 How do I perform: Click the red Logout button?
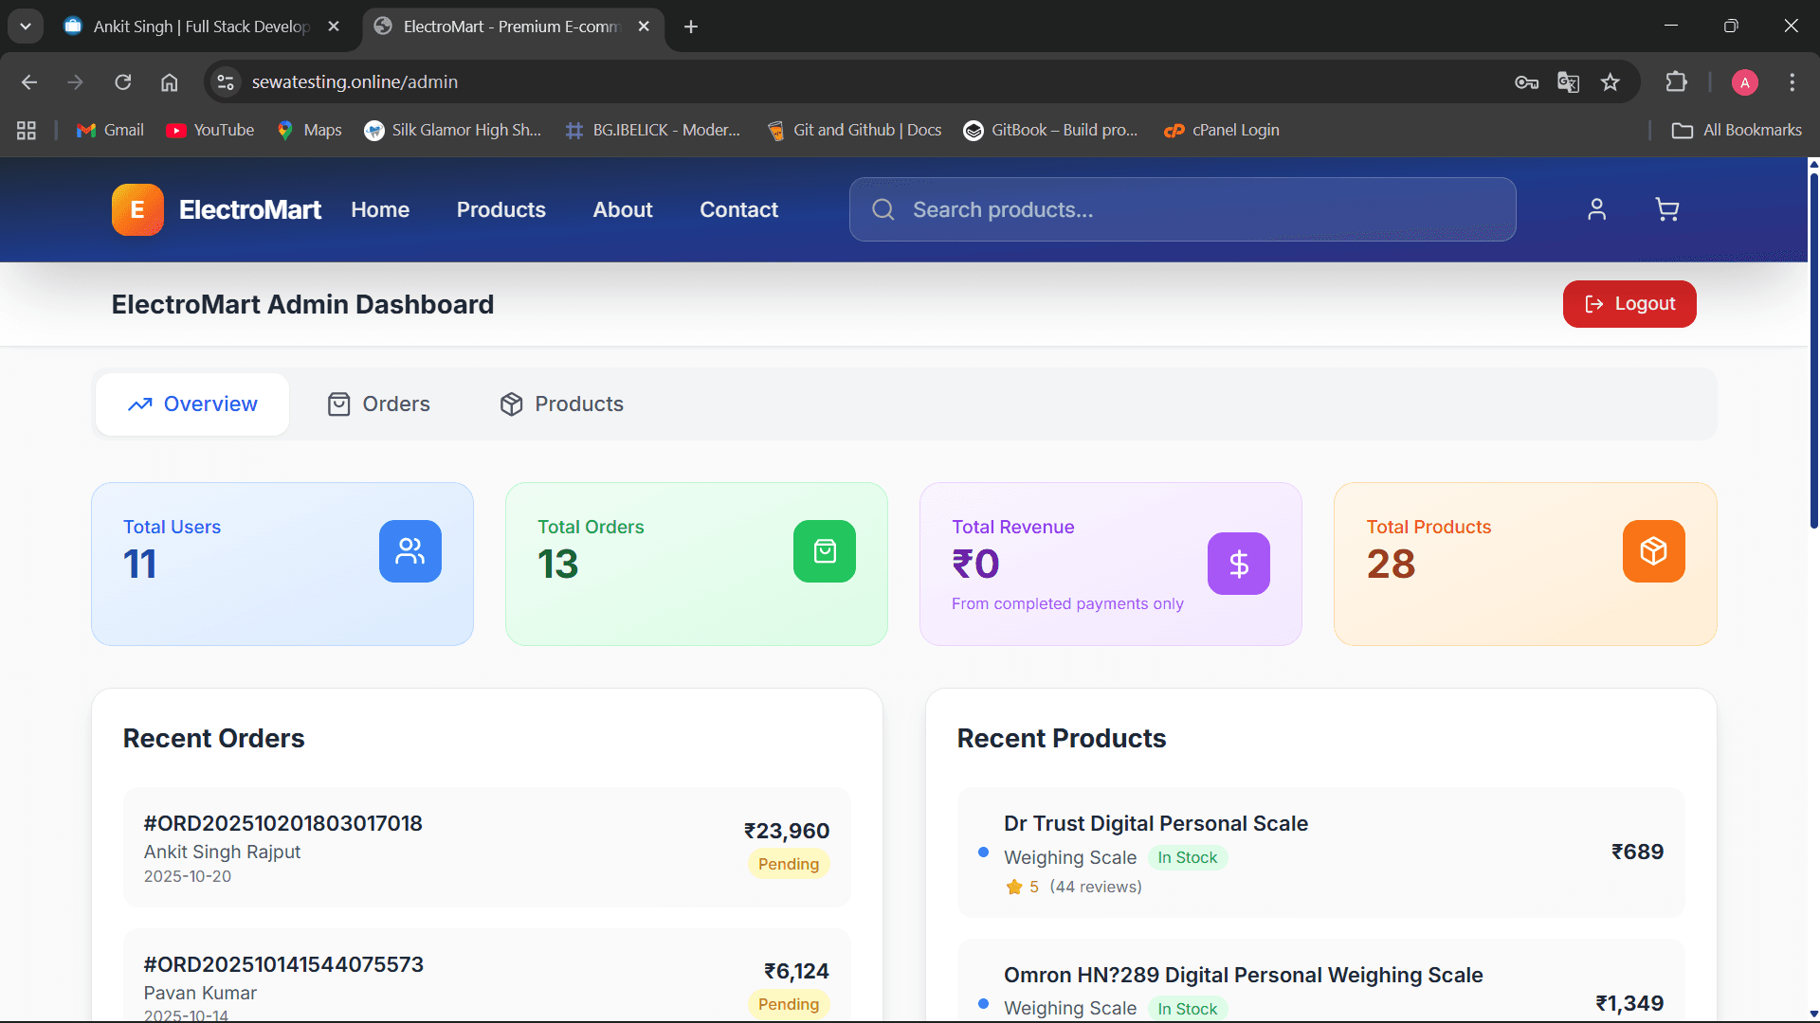[x=1629, y=304]
